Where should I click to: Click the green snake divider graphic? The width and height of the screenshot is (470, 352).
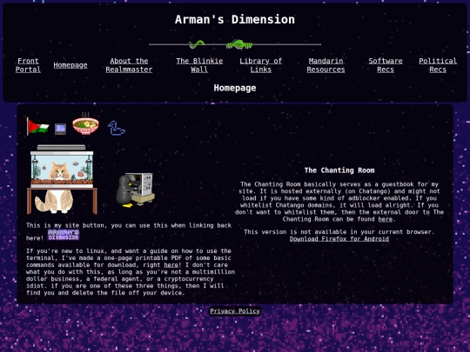tap(197, 44)
